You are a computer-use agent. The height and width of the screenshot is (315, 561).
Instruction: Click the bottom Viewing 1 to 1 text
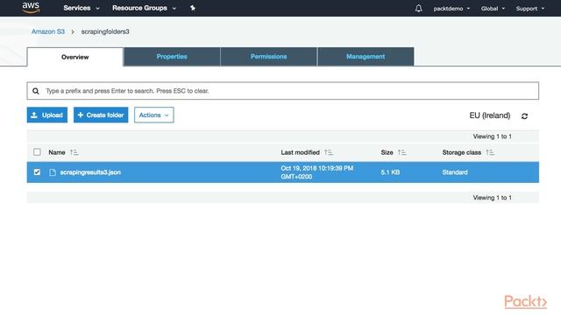pyautogui.click(x=492, y=198)
